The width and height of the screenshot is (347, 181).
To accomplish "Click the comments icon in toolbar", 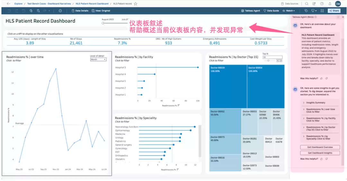I will [306, 11].
